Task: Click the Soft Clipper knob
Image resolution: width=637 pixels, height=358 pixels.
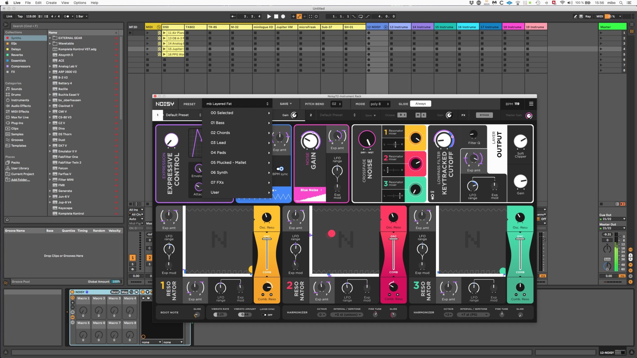Action: 520,142
